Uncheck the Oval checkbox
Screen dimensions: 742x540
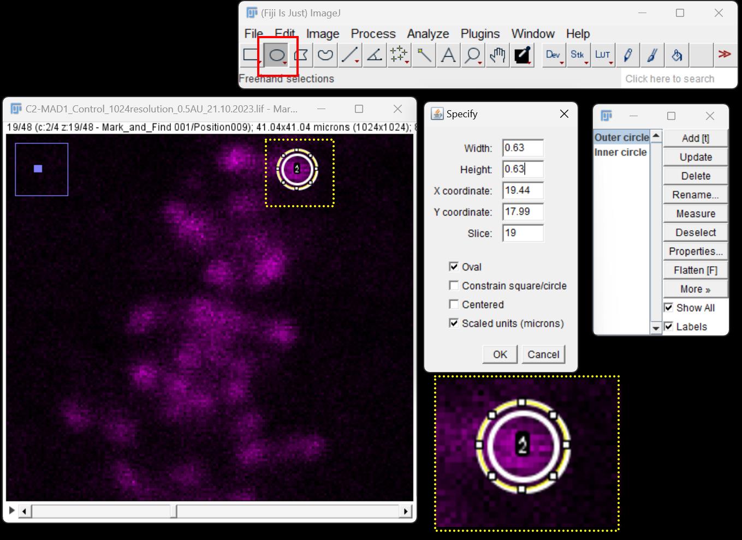[454, 267]
